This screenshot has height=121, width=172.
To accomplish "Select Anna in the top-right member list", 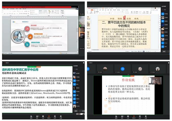I will (166, 43).
